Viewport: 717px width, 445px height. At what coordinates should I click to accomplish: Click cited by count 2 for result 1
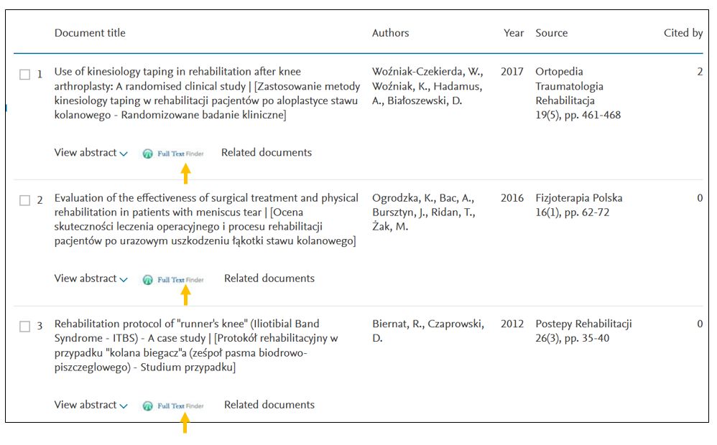coord(699,72)
